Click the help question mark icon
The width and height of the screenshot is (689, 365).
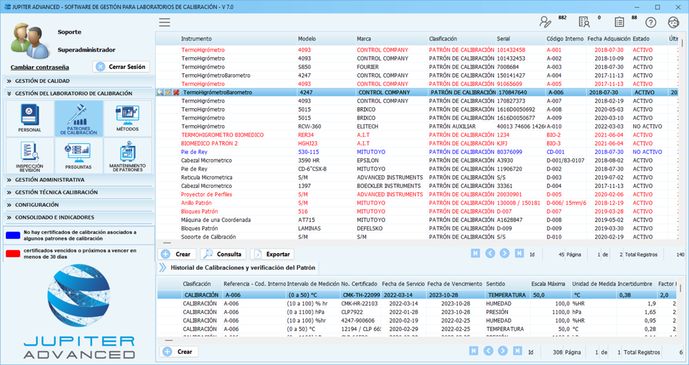pos(651,22)
